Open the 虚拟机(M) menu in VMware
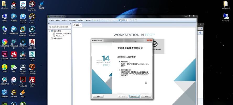Screen dimensions: 233x105 pos(72,20)
